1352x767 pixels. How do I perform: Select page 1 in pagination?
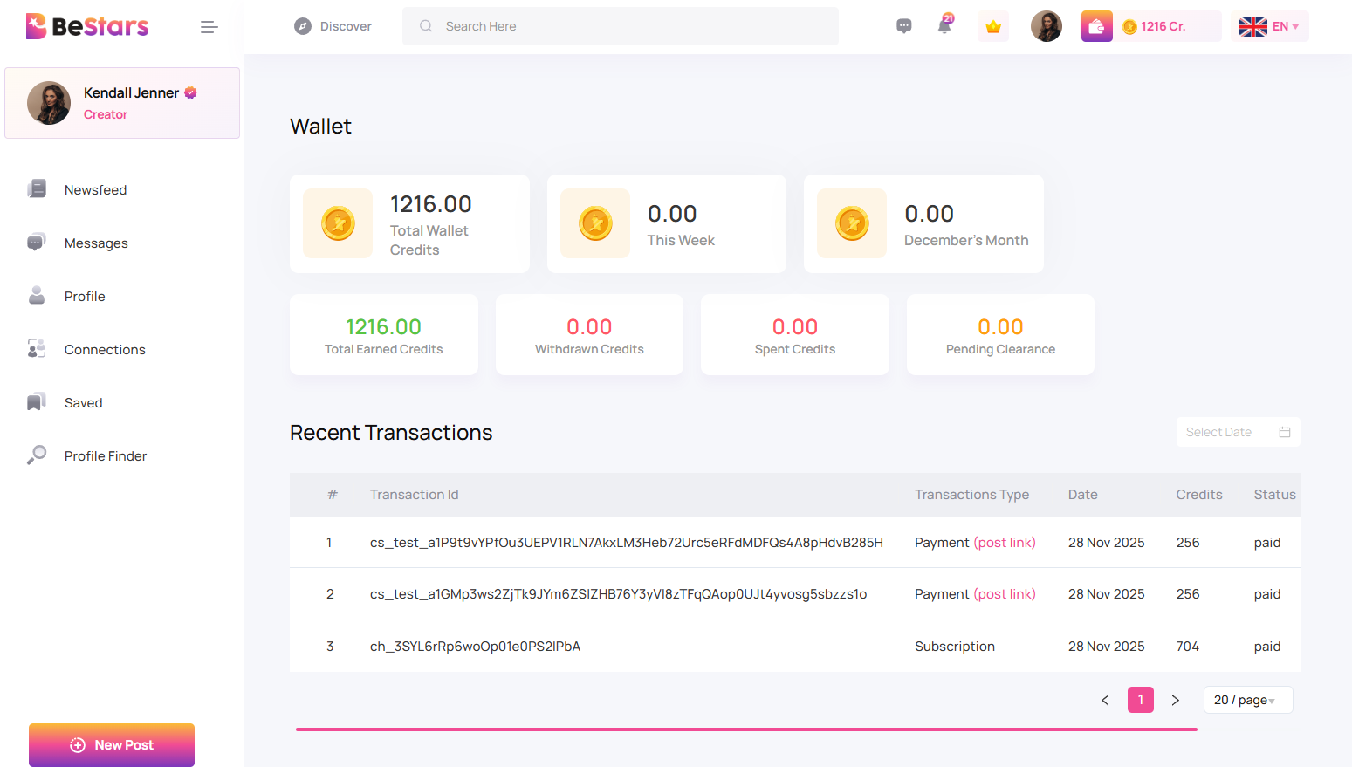pos(1140,699)
